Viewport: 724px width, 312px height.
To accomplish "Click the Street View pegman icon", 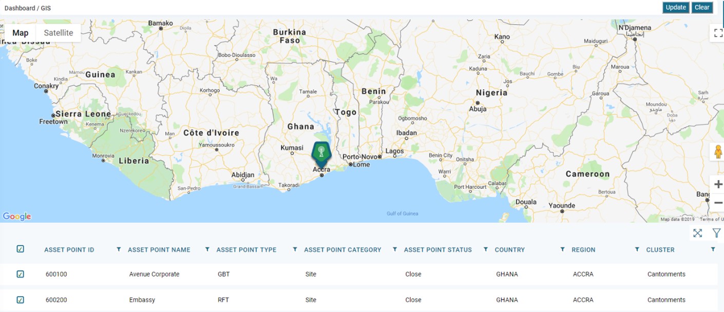I will pyautogui.click(x=718, y=152).
